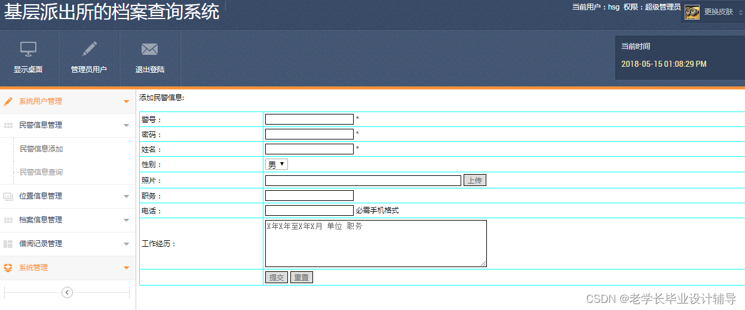
Task: Open 借阅记录管理 menu
Action: tap(68, 244)
